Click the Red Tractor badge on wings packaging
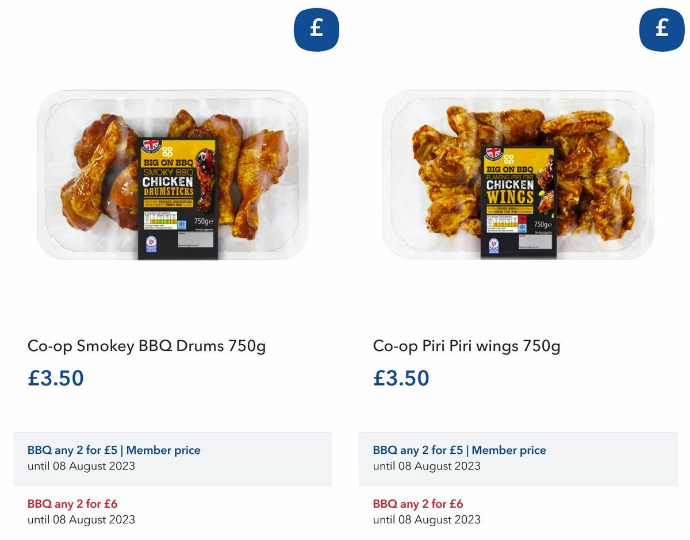Screen dimensions: 690x540 coord(494,245)
